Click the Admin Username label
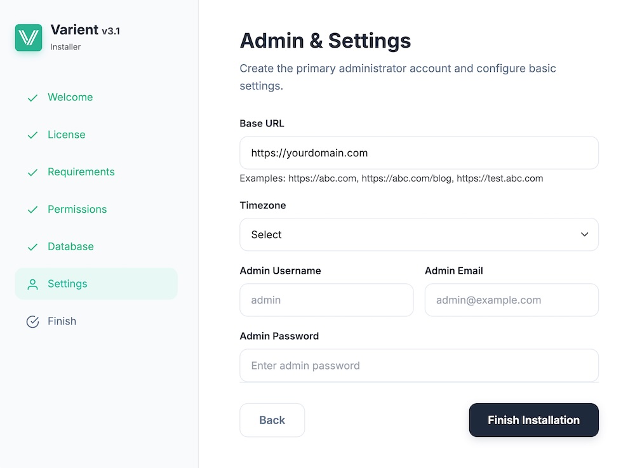635x468 pixels. coord(280,271)
